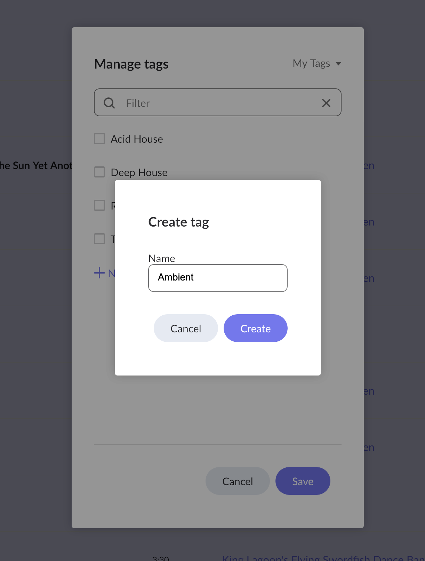Expand the My Tags dropdown arrow
The height and width of the screenshot is (561, 425).
338,64
